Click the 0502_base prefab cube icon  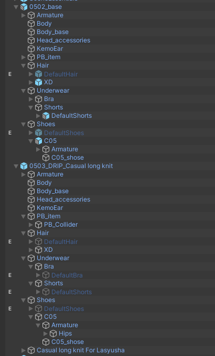click(x=24, y=7)
